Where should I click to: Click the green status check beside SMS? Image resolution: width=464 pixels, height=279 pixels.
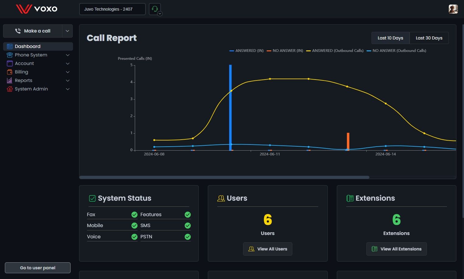(188, 226)
